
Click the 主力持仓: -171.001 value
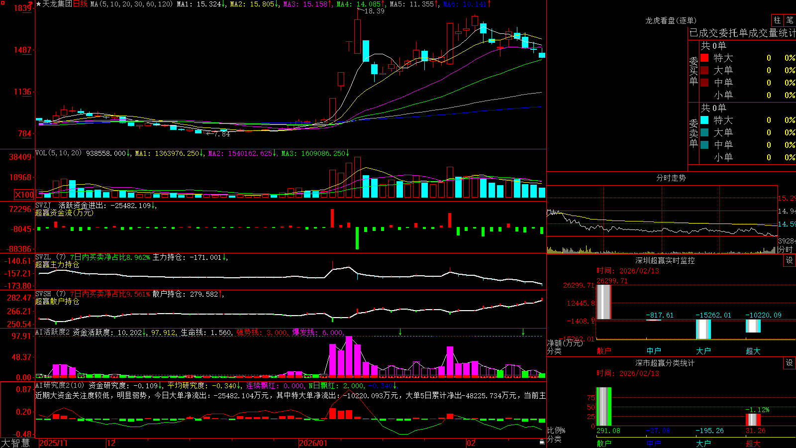pyautogui.click(x=187, y=257)
